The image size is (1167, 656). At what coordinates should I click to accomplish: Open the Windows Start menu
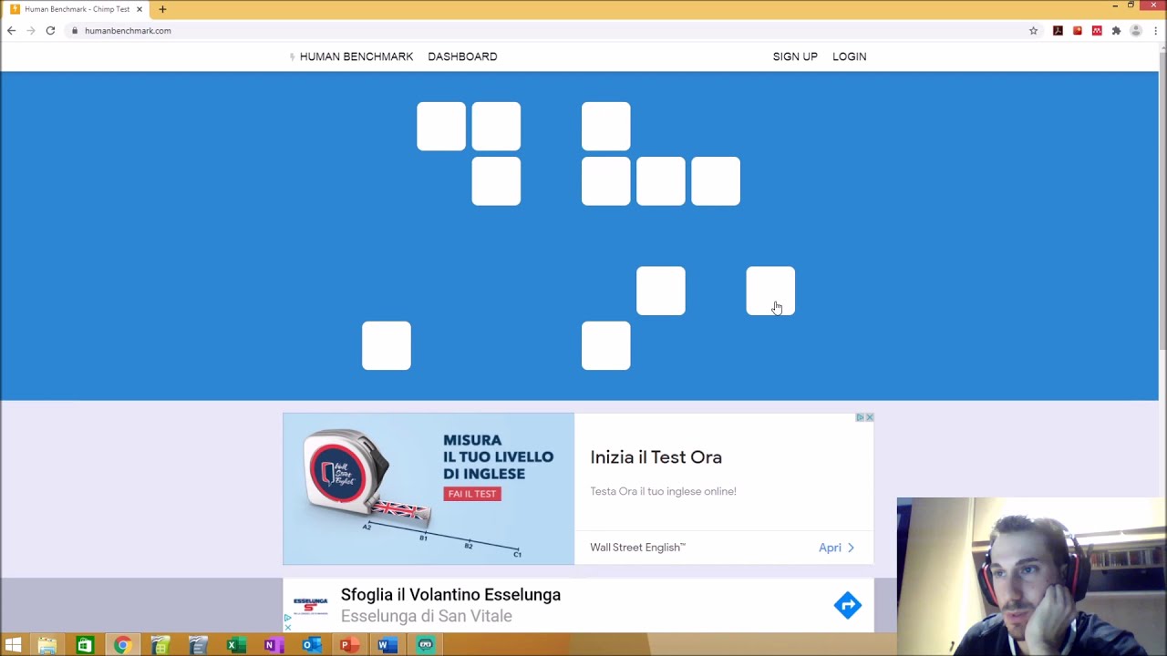13,645
